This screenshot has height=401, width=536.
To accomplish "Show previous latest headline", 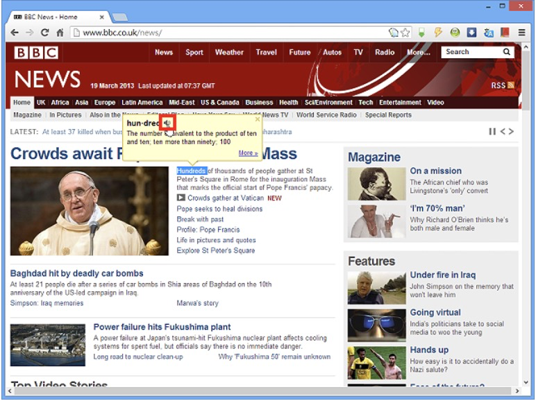I will 503,132.
